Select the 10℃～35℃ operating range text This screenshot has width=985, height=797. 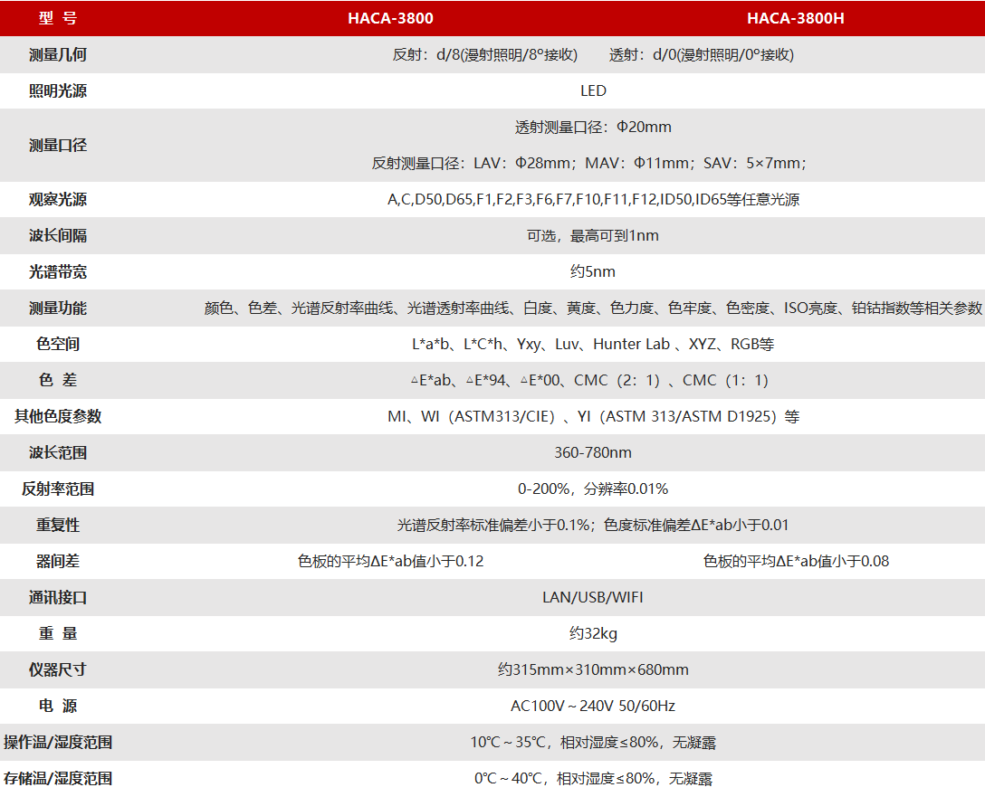pyautogui.click(x=593, y=743)
